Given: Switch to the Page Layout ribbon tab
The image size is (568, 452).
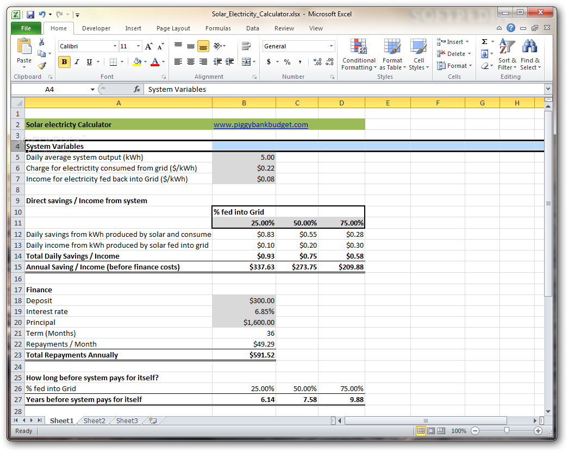Looking at the screenshot, I should pos(173,28).
